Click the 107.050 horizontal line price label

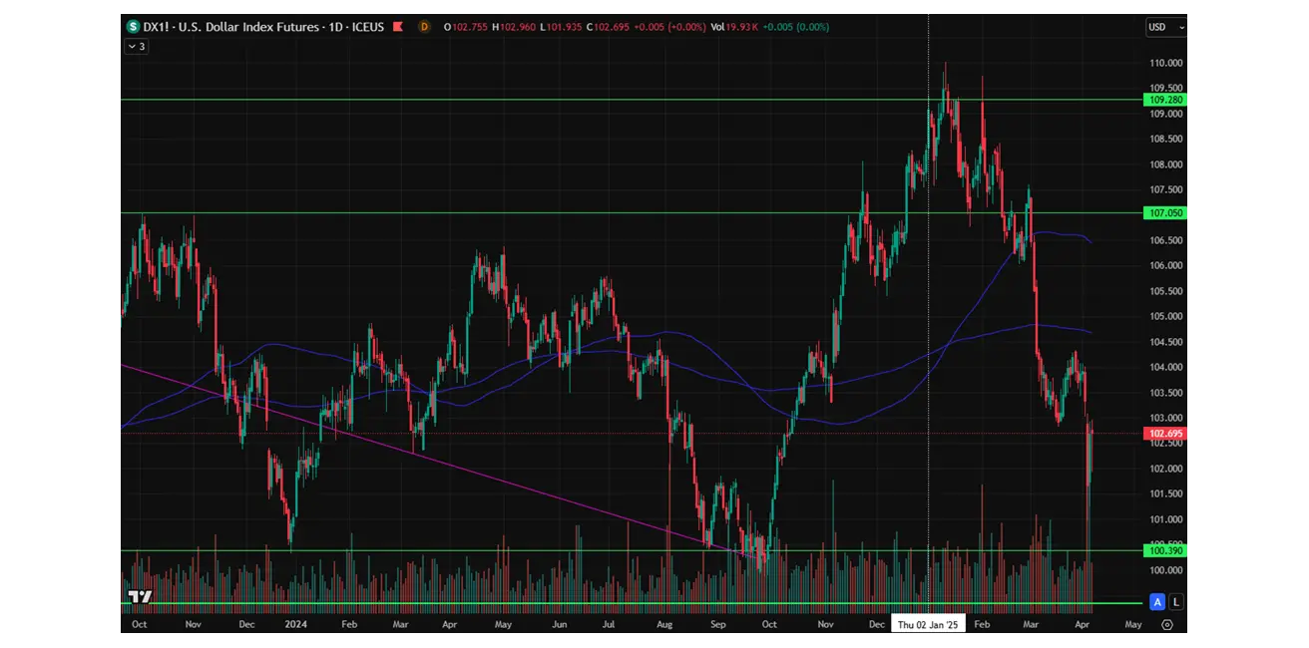coord(1165,213)
